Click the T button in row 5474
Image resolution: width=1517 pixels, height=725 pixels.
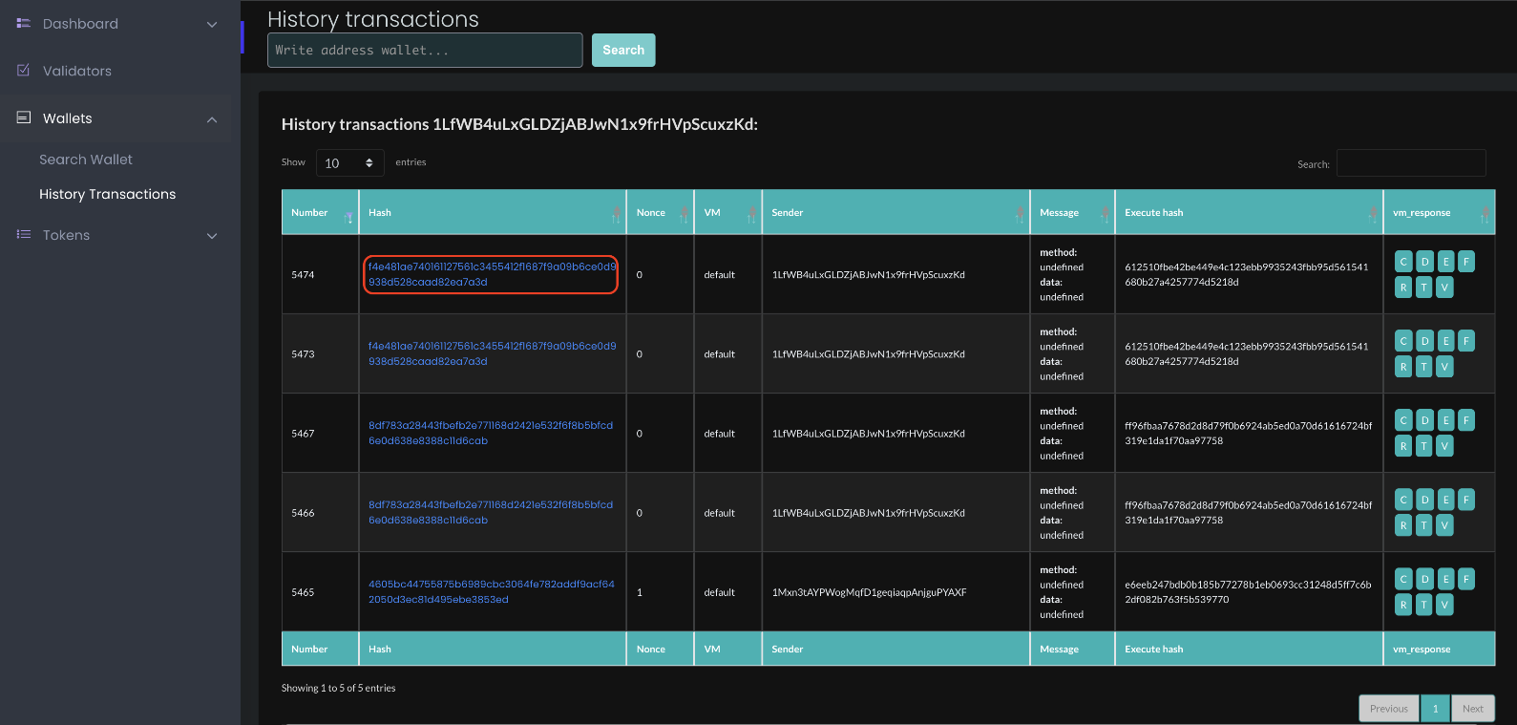(x=1424, y=288)
